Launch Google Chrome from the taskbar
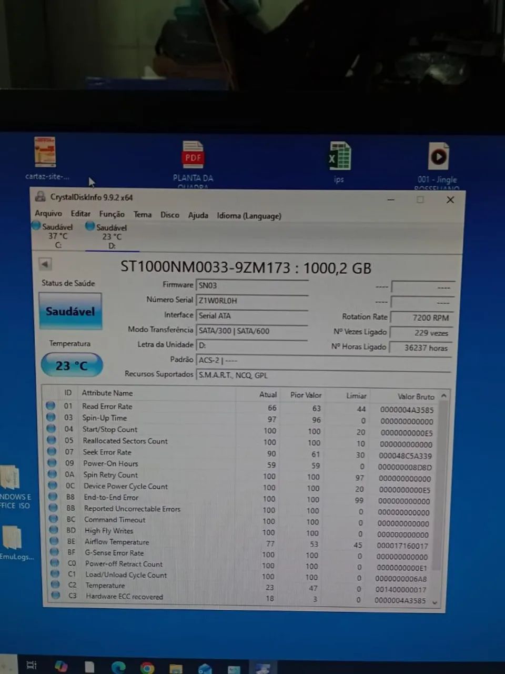Screen dimensions: 505x674 click(x=147, y=668)
